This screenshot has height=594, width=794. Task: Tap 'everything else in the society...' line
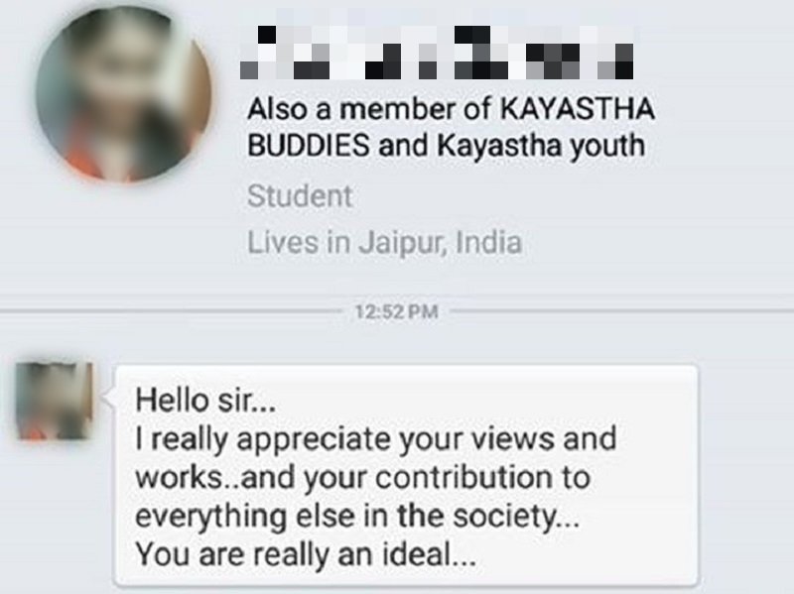[357, 516]
